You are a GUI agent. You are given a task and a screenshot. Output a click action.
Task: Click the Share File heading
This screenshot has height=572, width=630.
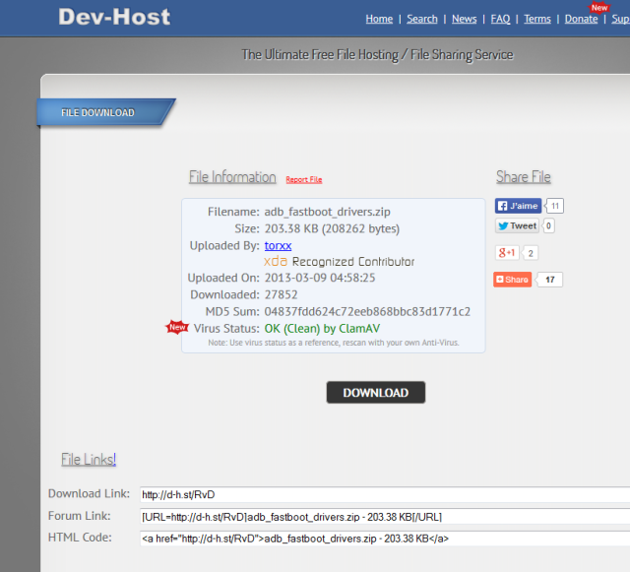(x=523, y=177)
